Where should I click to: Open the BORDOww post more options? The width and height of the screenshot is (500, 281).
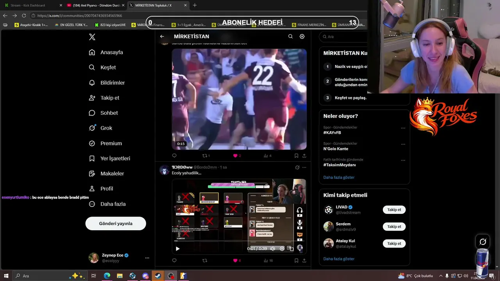tap(304, 167)
